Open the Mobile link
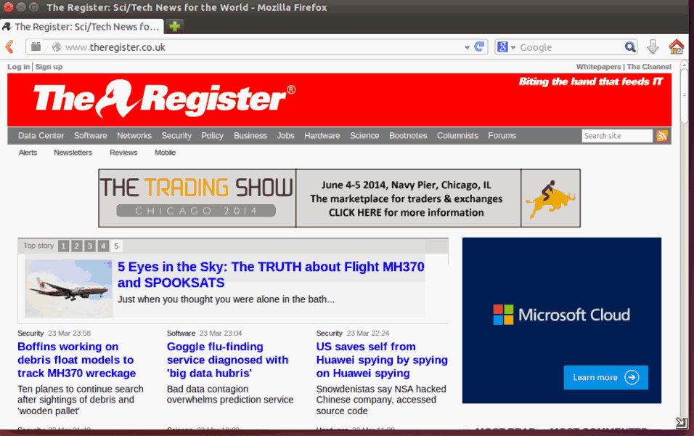 (x=165, y=153)
